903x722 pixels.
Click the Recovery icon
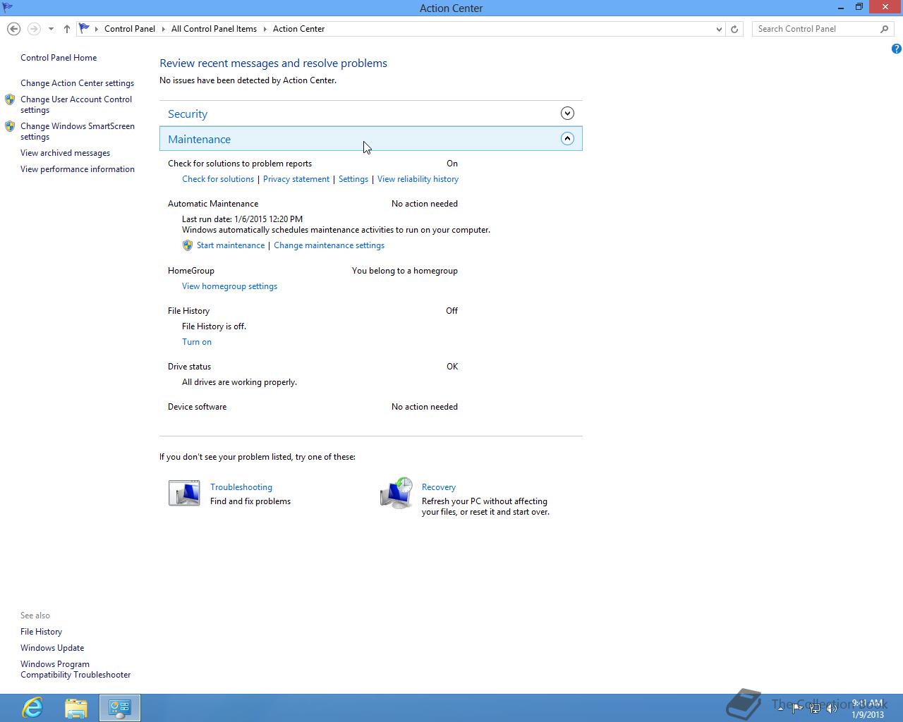[x=396, y=493]
